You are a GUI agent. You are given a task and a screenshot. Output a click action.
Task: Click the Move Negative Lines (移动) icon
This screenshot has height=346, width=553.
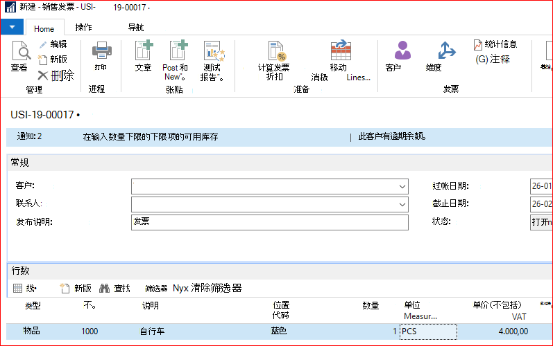341,51
